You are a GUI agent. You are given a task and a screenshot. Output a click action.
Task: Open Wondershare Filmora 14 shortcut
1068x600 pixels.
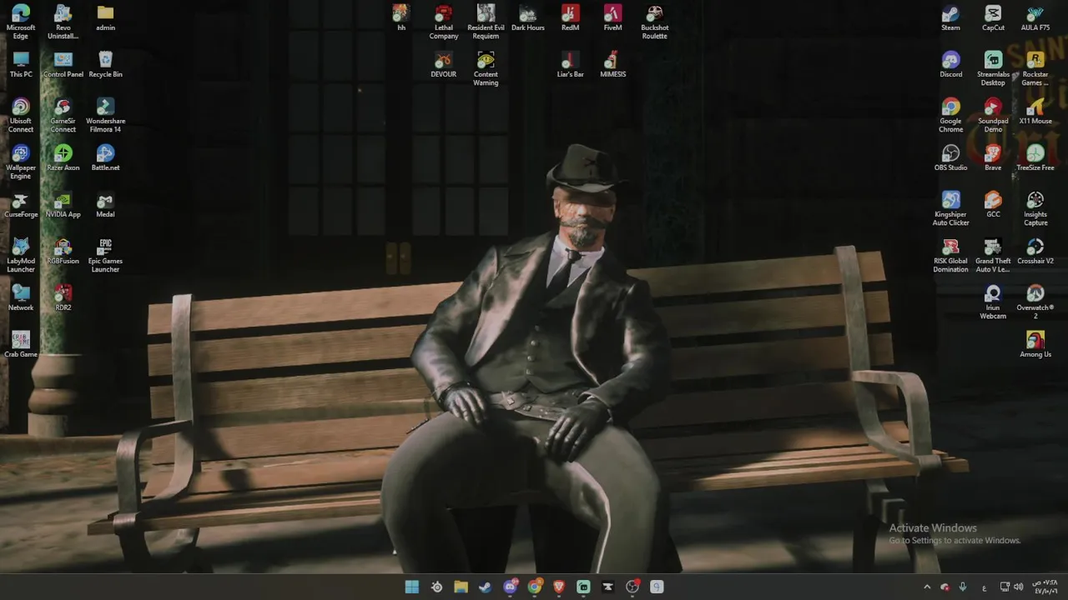(105, 115)
